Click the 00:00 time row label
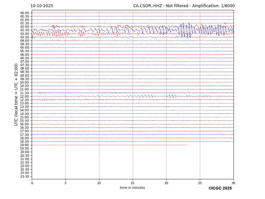 (25, 13)
